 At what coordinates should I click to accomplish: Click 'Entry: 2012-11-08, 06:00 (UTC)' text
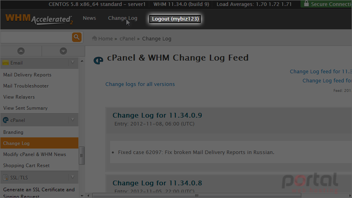pyautogui.click(x=154, y=124)
